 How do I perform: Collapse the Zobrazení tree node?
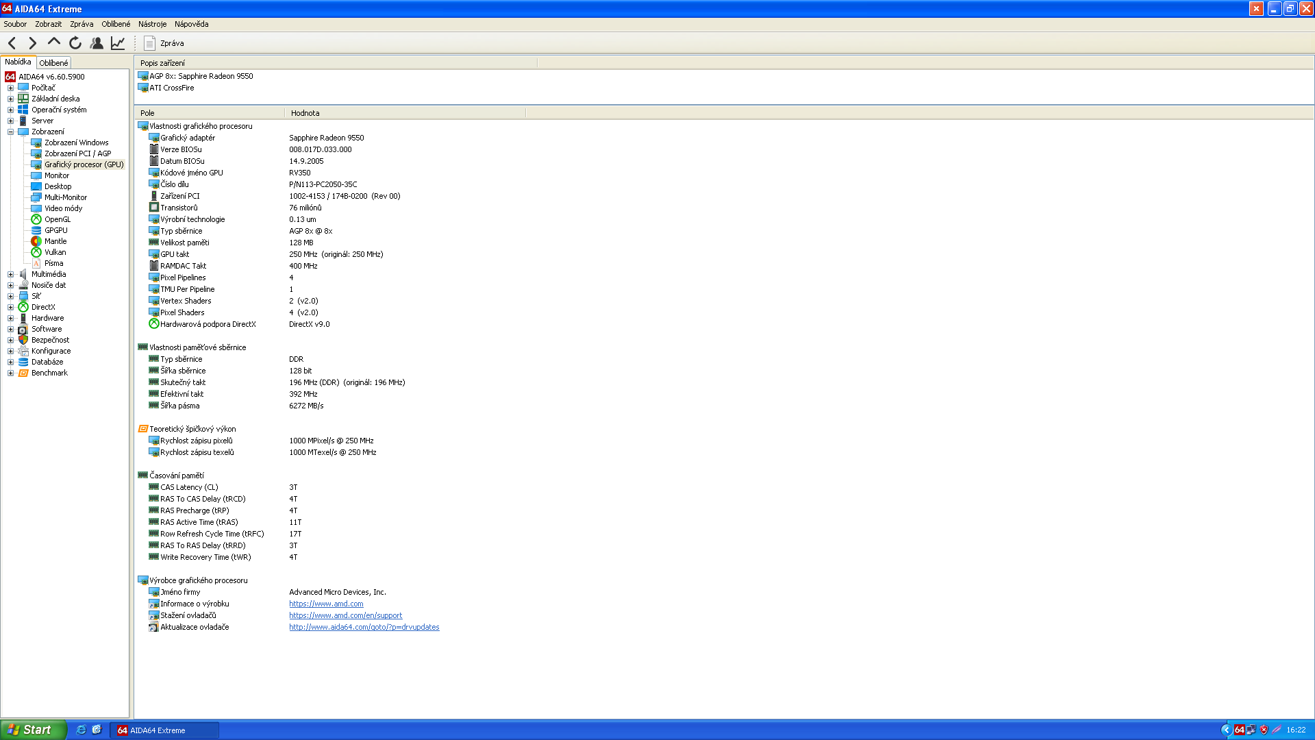(x=10, y=132)
